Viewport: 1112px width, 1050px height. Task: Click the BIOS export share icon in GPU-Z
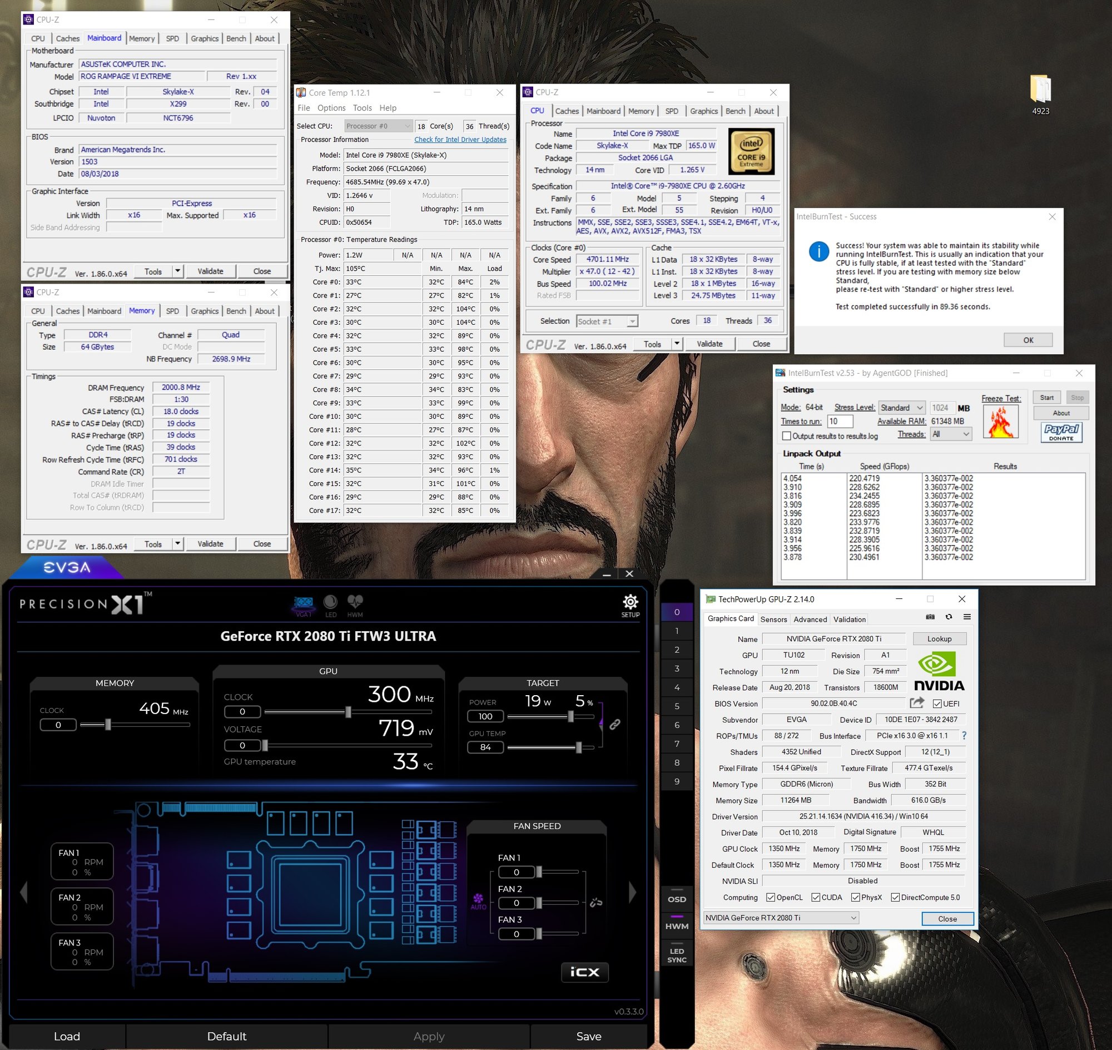coord(917,703)
